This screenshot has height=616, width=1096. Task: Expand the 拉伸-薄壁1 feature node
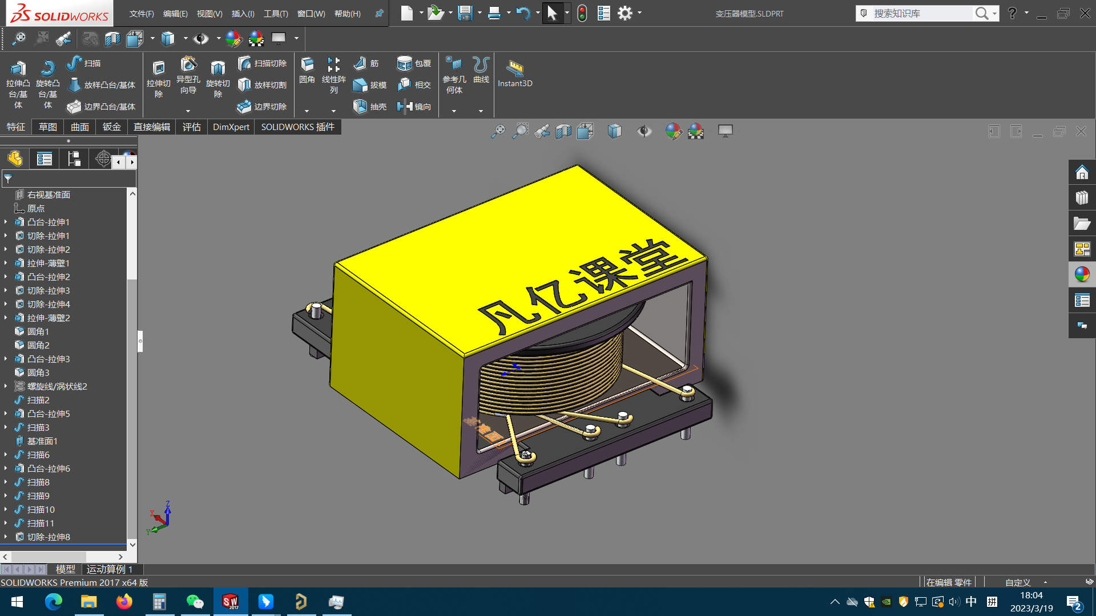(6, 263)
